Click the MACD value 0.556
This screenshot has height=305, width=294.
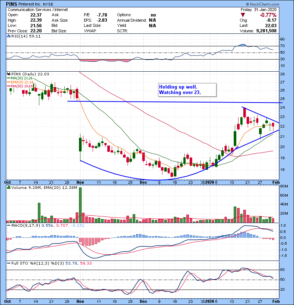(x=47, y=226)
